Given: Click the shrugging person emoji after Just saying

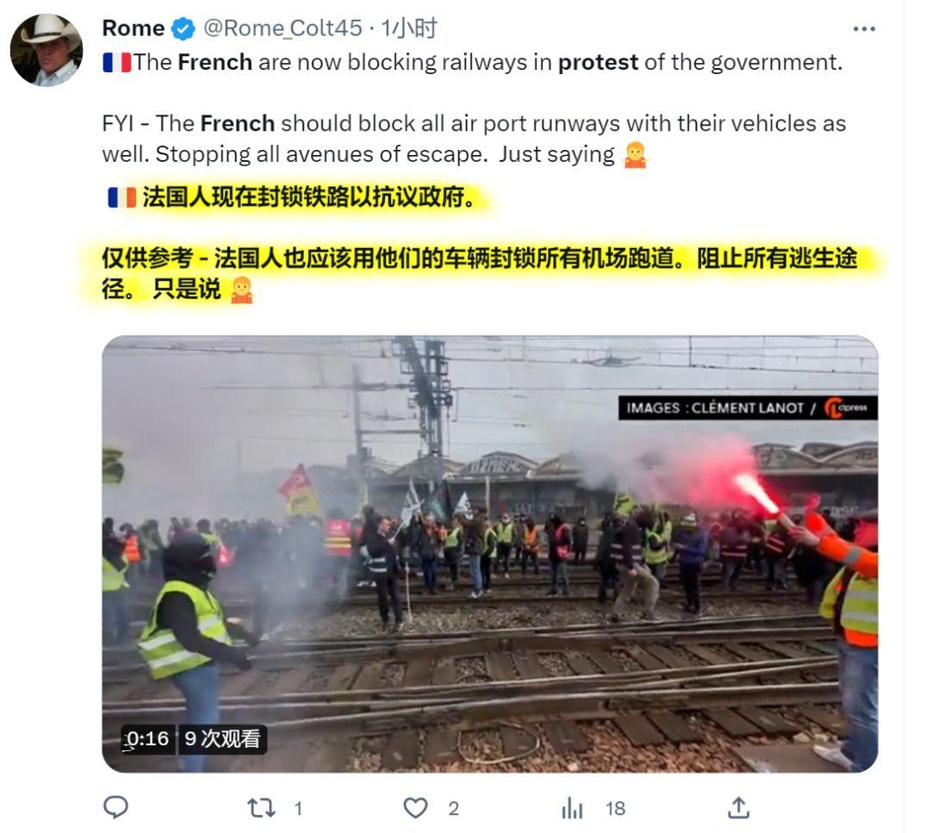Looking at the screenshot, I should tap(635, 155).
